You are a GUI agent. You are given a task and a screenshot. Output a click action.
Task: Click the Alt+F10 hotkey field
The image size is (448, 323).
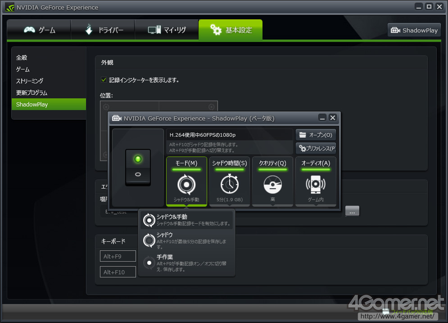(118, 272)
